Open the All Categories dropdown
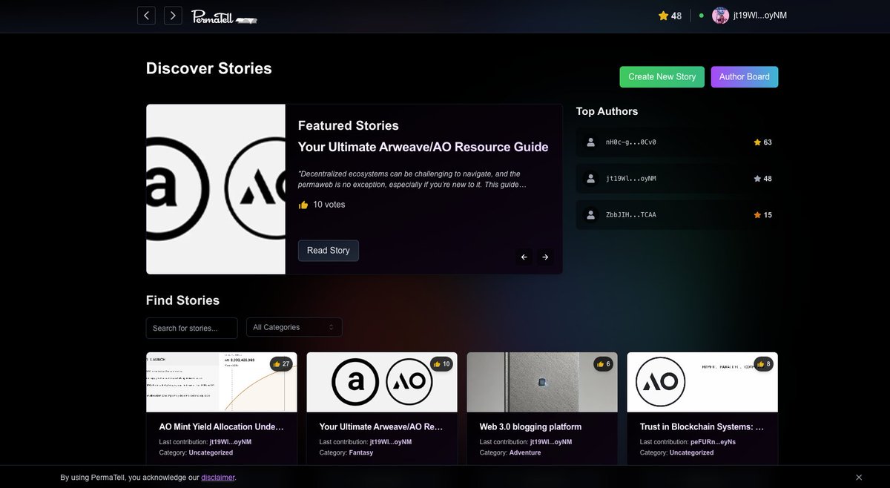890x488 pixels. click(x=294, y=326)
